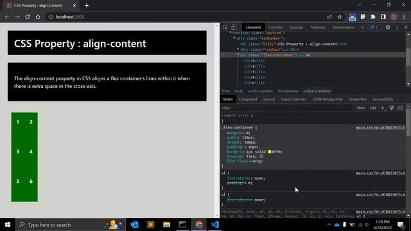
Task: Share this page icon in address bar
Action: [x=329, y=17]
